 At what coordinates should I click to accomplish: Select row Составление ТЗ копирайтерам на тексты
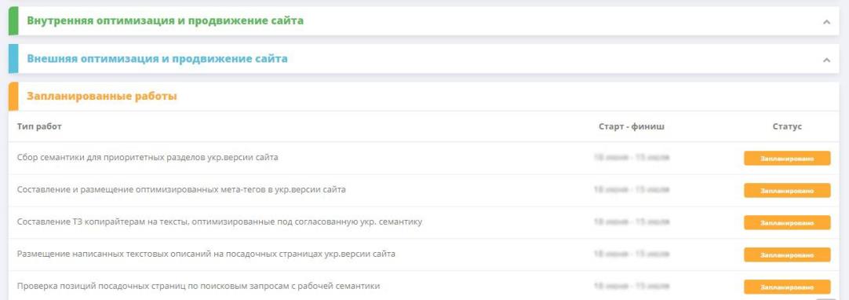click(x=424, y=222)
